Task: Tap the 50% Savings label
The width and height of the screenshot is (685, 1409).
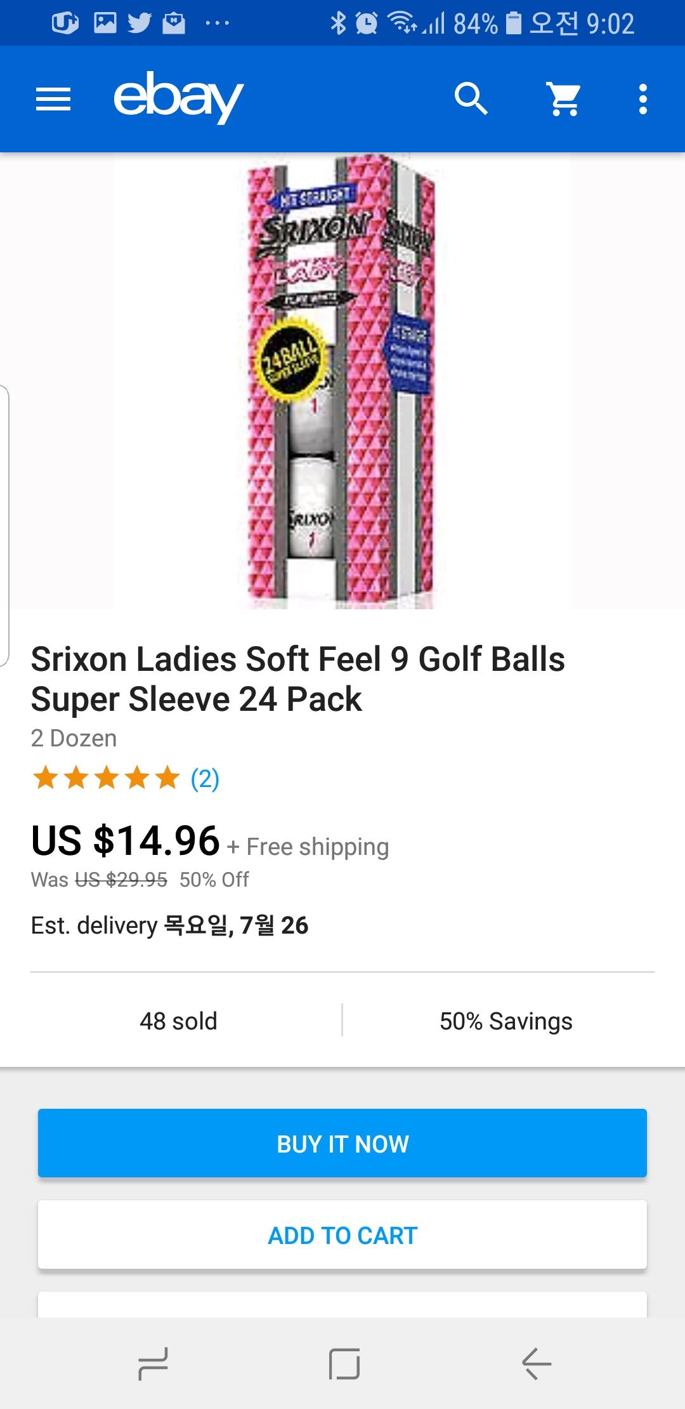Action: click(506, 1021)
